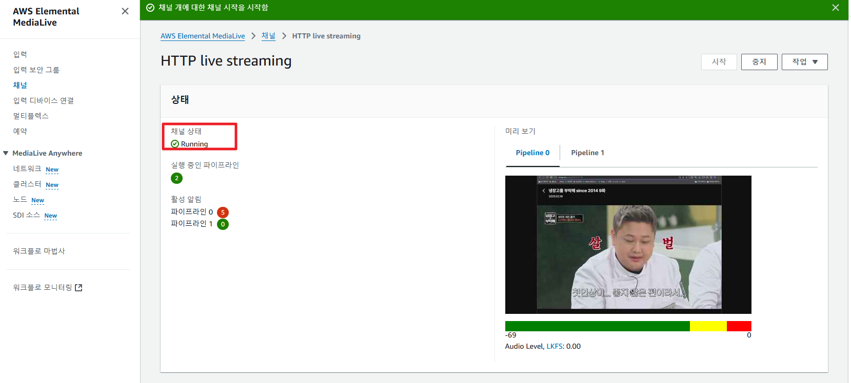Click the pipeline preview video thumbnail
The width and height of the screenshot is (851, 383).
click(628, 245)
